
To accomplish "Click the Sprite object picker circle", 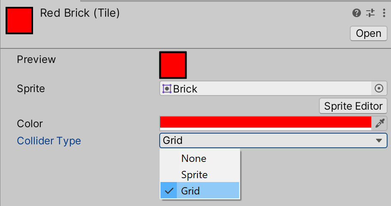I will click(x=379, y=88).
